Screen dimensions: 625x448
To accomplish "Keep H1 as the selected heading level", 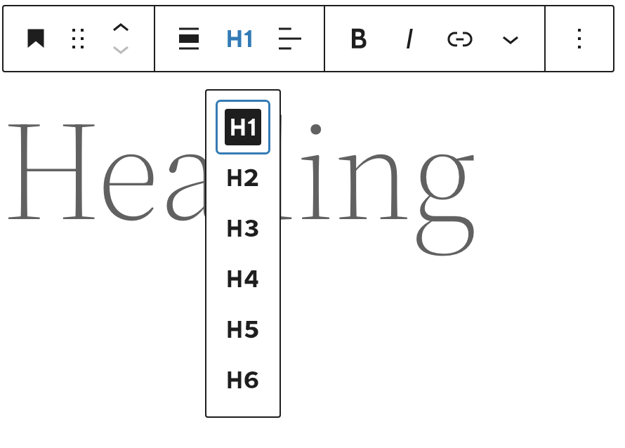I will [x=242, y=126].
